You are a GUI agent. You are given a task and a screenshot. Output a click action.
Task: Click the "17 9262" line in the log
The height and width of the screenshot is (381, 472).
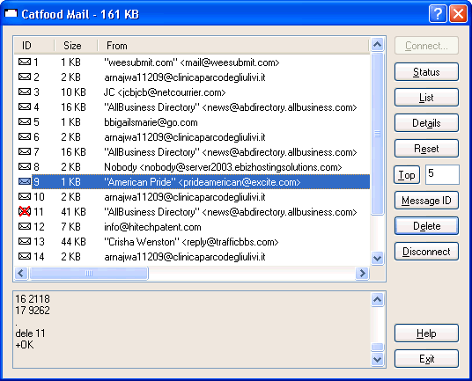coord(33,311)
